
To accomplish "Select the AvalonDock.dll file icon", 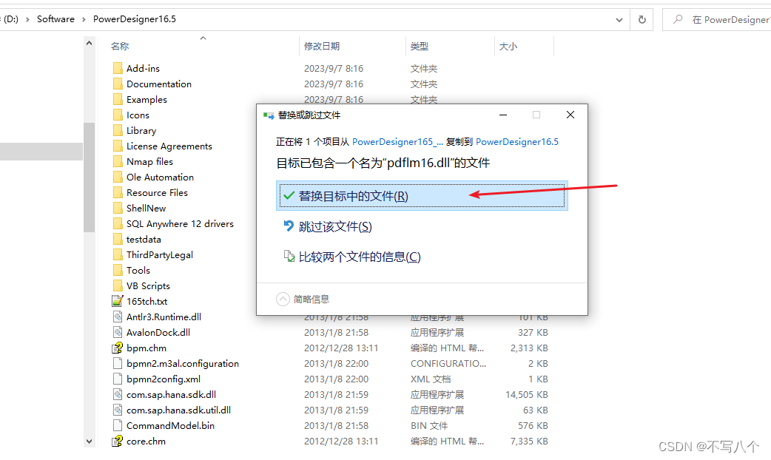I will click(118, 333).
